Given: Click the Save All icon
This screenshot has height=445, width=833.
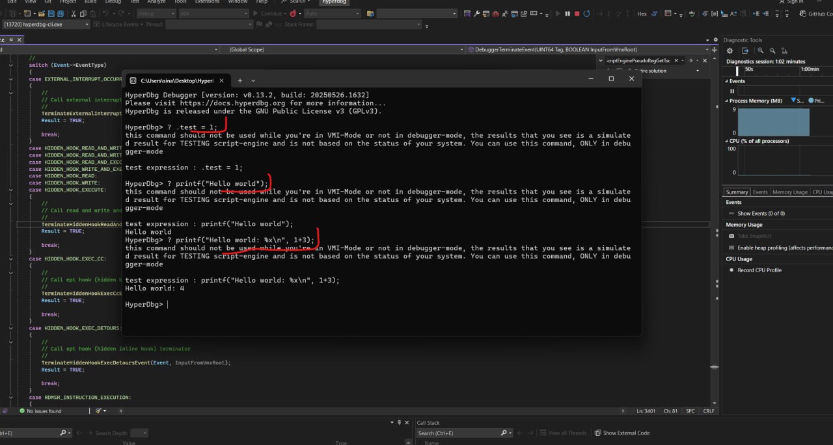Looking at the screenshot, I should pyautogui.click(x=61, y=14).
